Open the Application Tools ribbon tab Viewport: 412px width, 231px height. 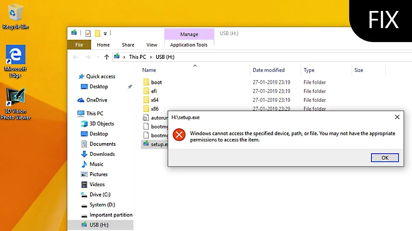[x=189, y=45]
